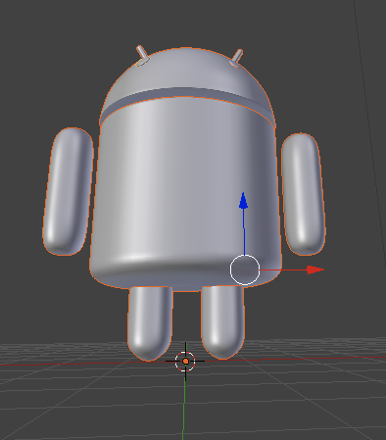The height and width of the screenshot is (440, 386).
Task: Click the 3D cursor crosshair at the origin
Action: tap(185, 362)
